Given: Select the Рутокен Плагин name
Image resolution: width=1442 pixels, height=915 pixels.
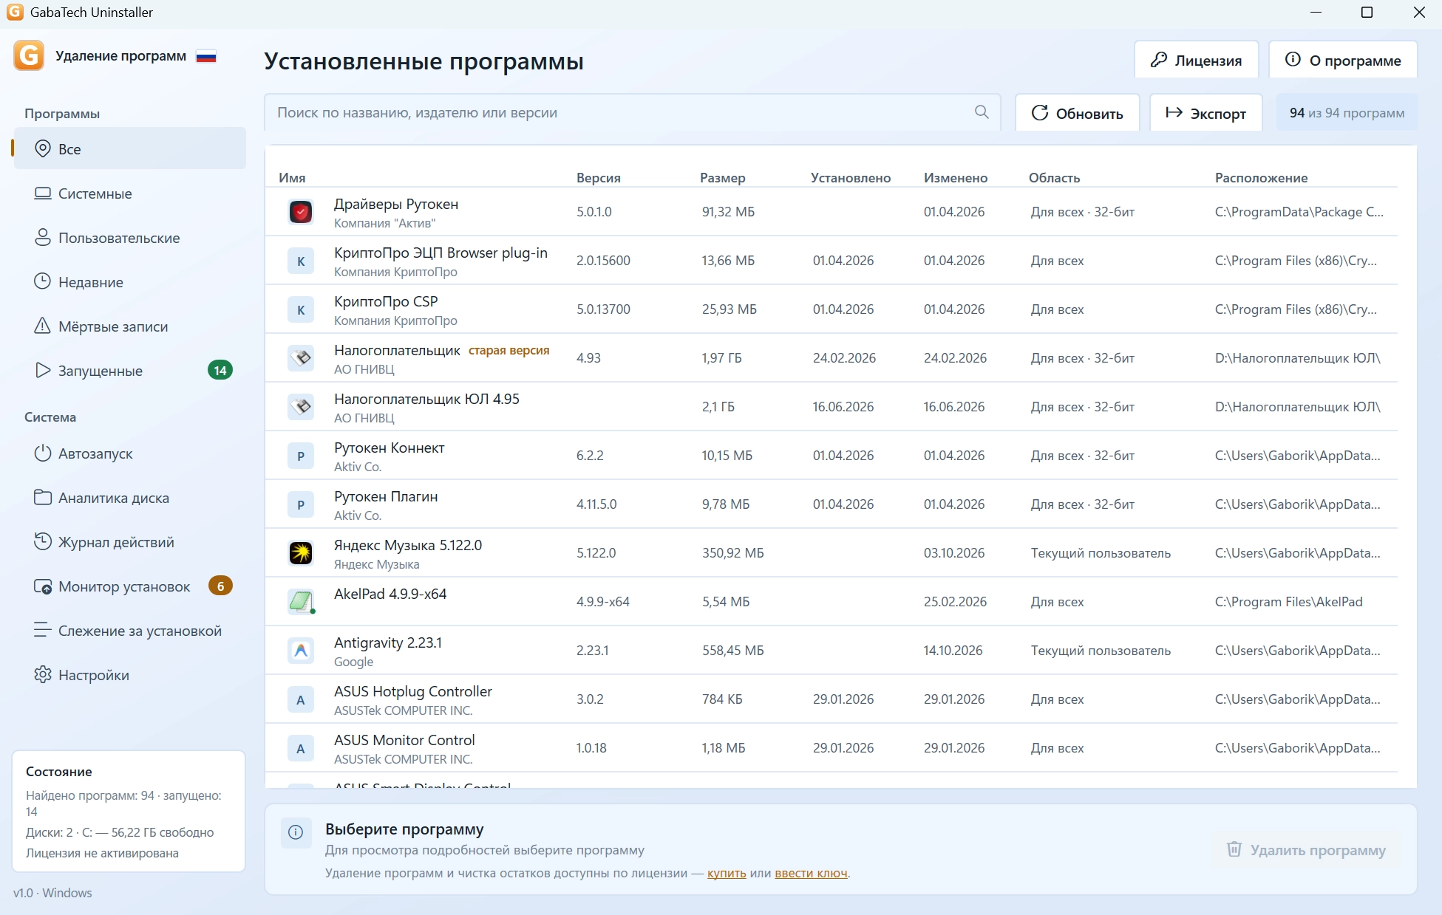Looking at the screenshot, I should pyautogui.click(x=386, y=496).
